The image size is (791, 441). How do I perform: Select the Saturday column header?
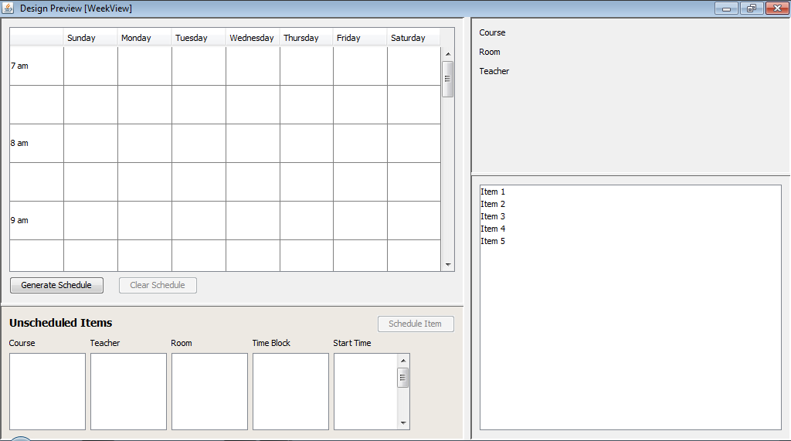[x=413, y=38]
